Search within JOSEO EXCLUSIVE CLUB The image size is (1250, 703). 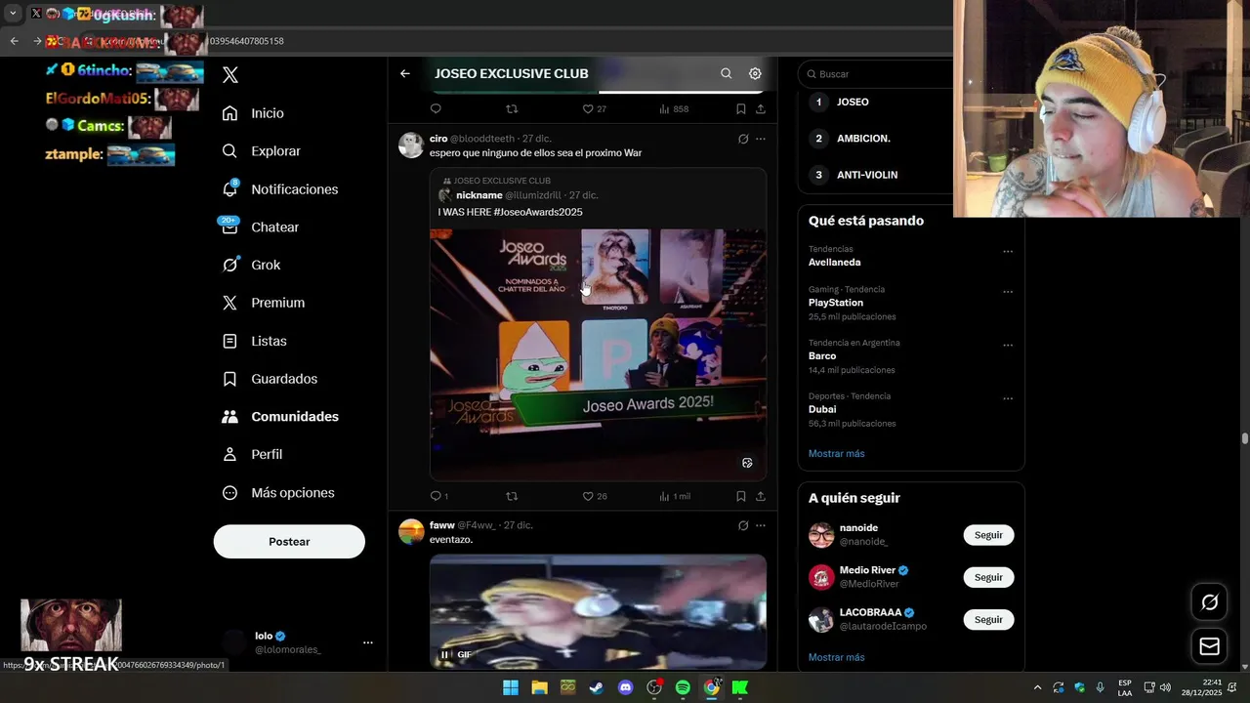click(x=726, y=73)
